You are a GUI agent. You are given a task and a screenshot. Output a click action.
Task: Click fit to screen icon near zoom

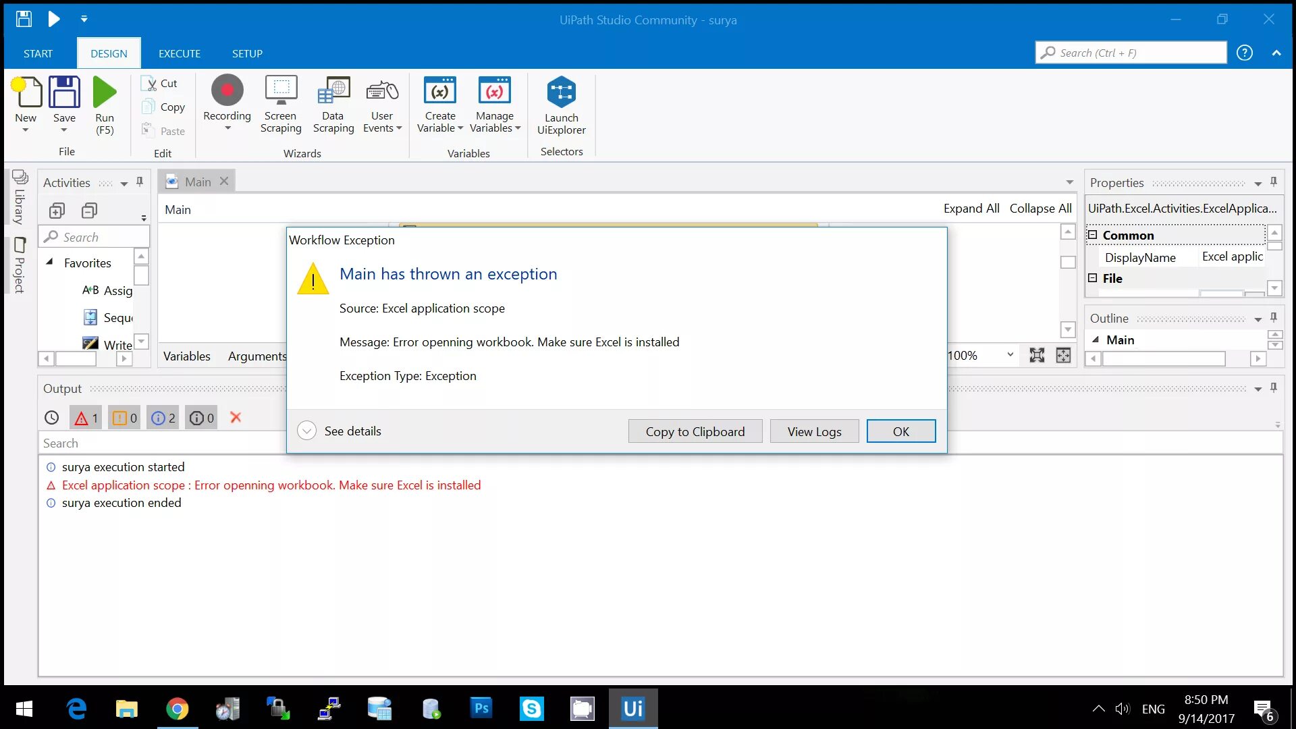(1037, 356)
